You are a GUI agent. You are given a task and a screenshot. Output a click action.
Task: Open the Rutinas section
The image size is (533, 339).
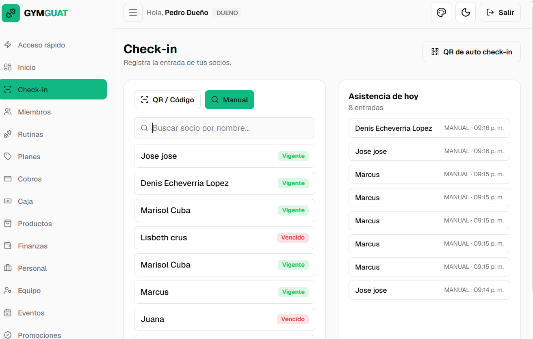coord(53,134)
